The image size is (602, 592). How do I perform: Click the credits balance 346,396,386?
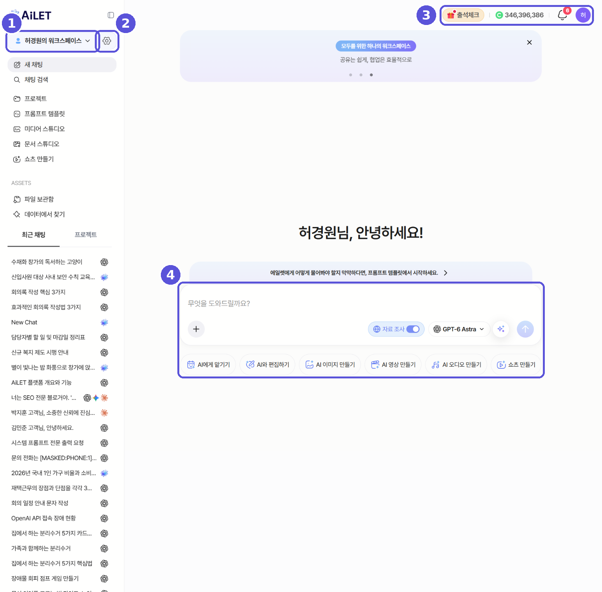click(519, 15)
